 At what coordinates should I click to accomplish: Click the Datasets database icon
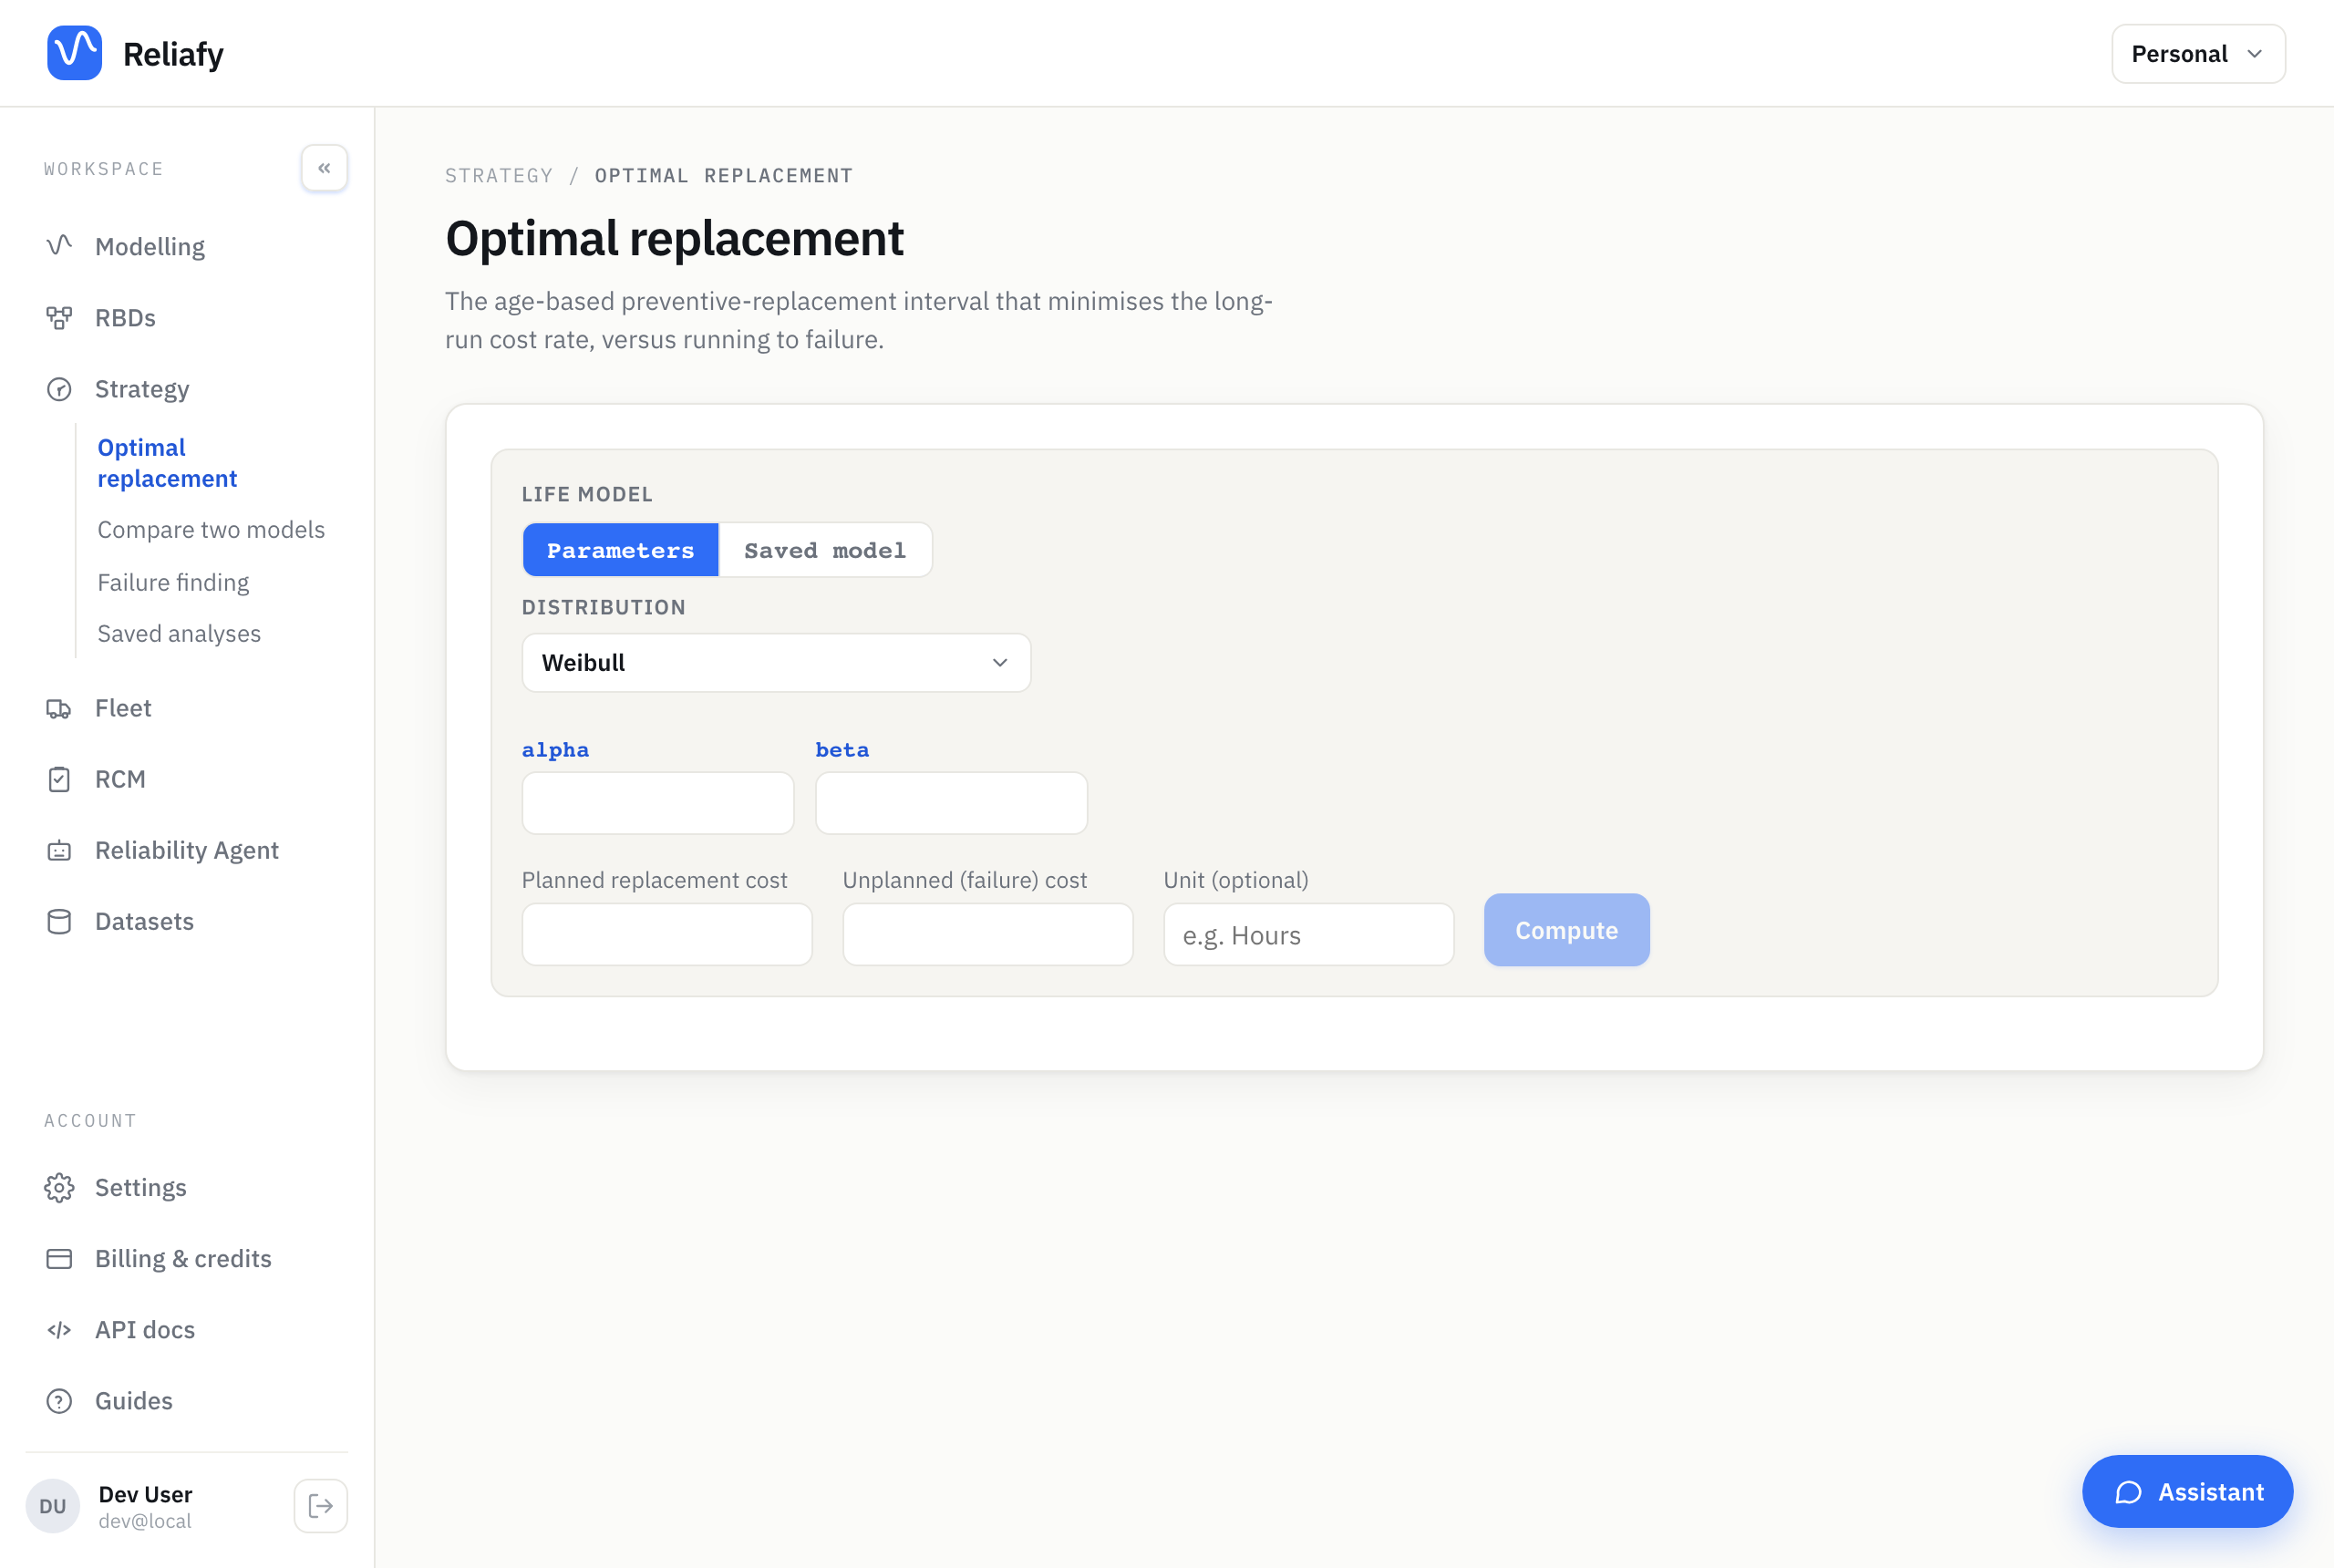click(59, 921)
